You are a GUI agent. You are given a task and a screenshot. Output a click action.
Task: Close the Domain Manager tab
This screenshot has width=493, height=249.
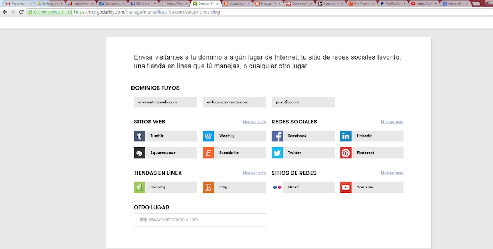click(217, 4)
